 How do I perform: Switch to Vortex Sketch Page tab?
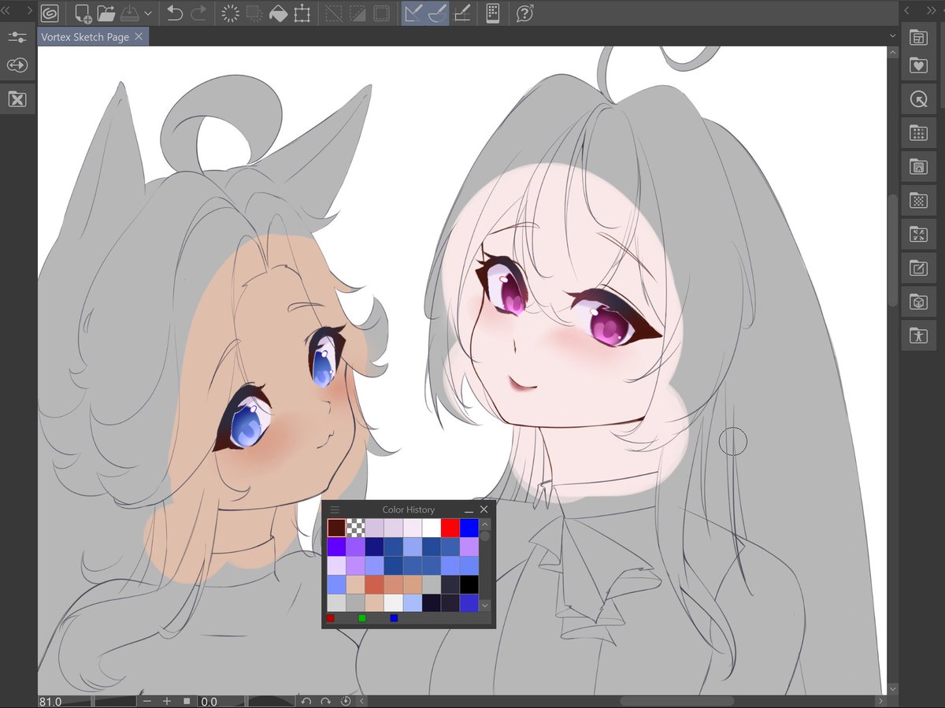[x=85, y=37]
